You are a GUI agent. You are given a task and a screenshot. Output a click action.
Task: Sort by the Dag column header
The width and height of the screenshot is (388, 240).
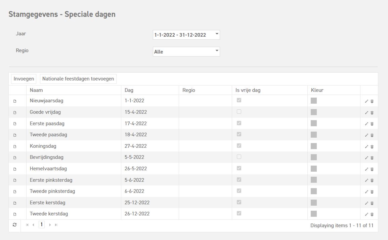(x=129, y=90)
